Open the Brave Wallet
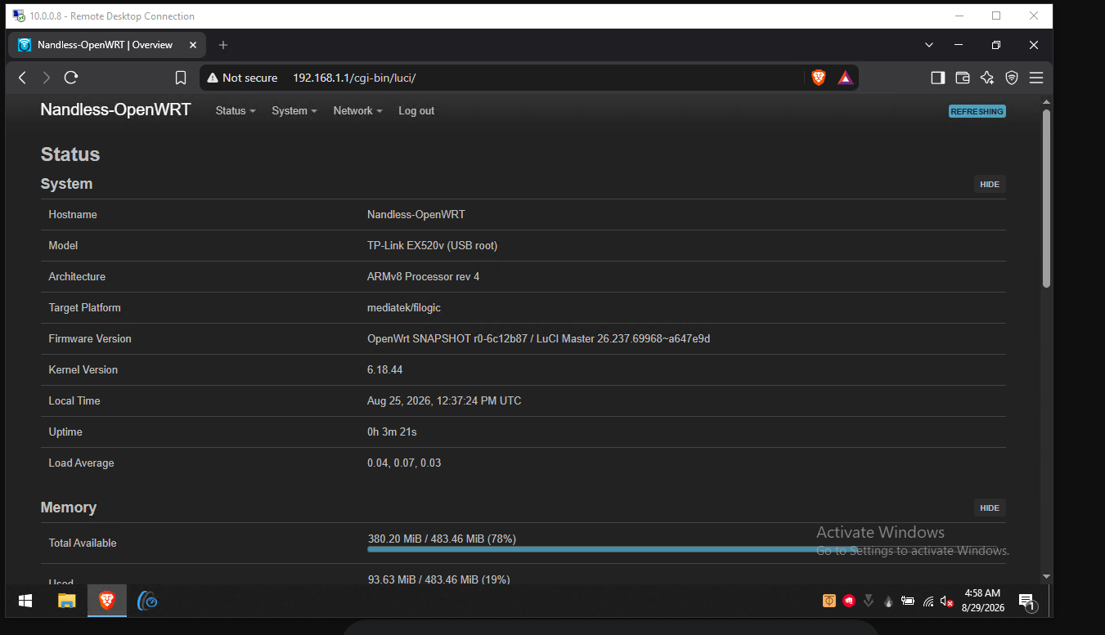This screenshot has width=1105, height=635. (963, 78)
